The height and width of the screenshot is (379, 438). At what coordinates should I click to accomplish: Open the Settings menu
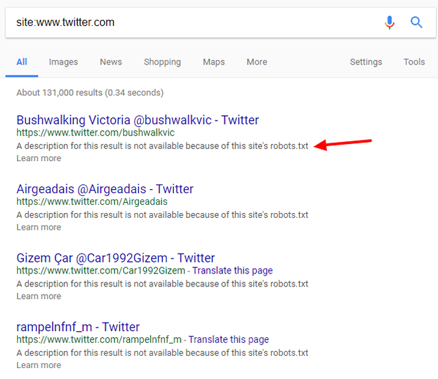(x=366, y=62)
